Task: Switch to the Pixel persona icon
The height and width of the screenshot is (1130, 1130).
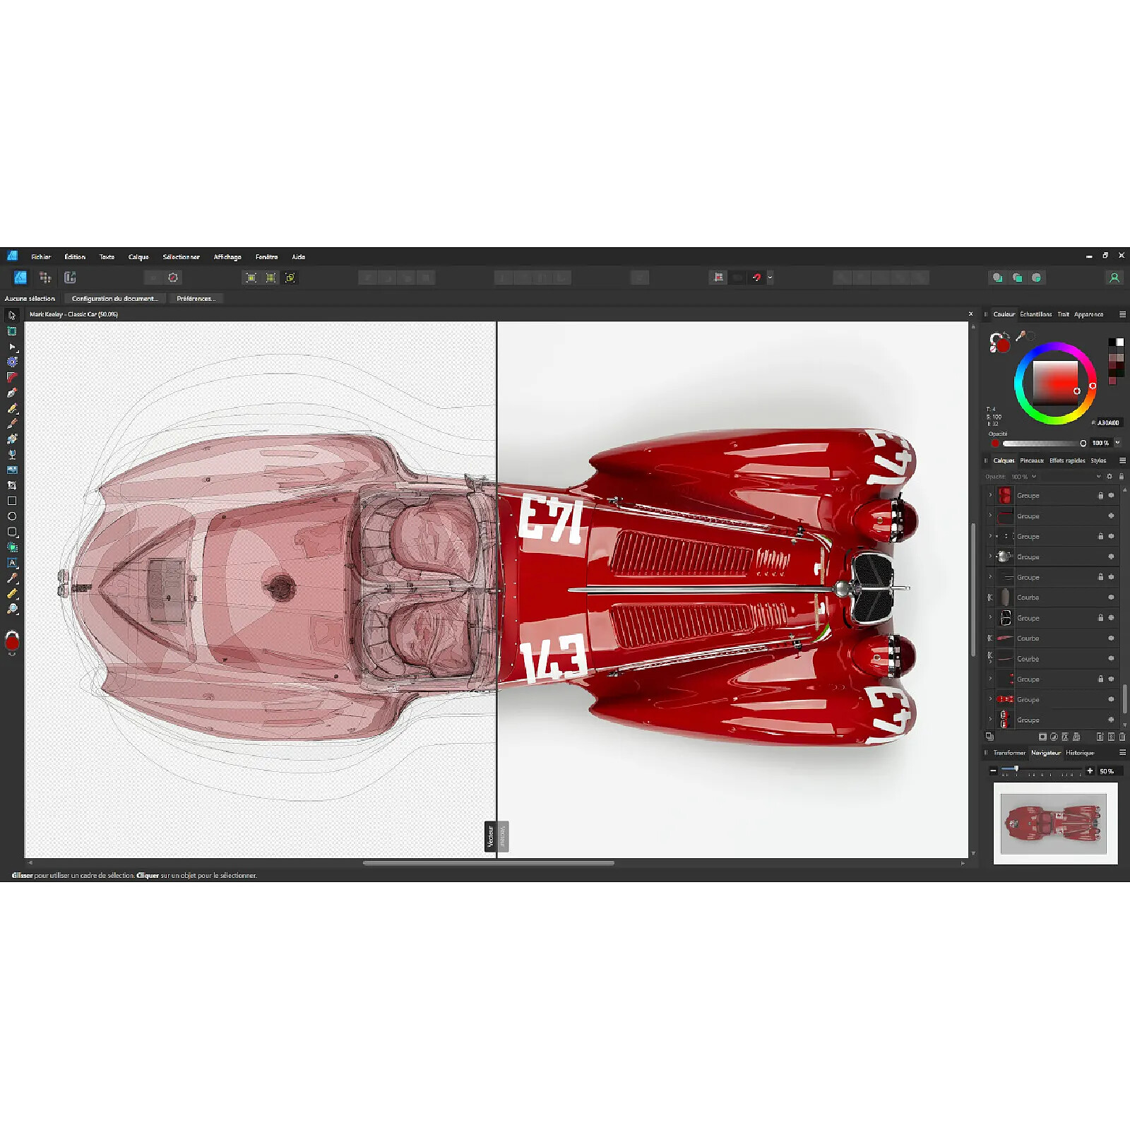Action: click(x=45, y=278)
